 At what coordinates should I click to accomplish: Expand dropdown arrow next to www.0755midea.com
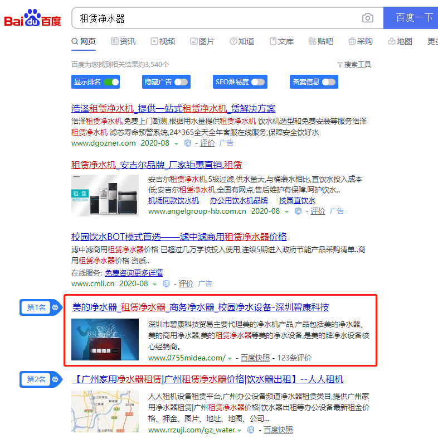(x=230, y=359)
